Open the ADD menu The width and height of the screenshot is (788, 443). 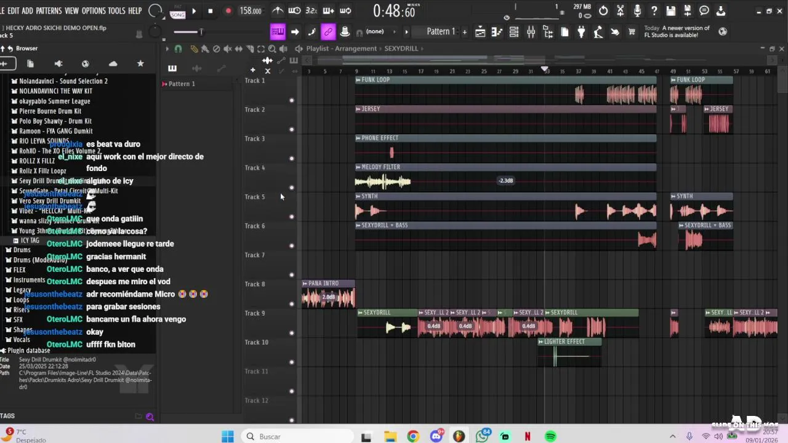(x=27, y=11)
